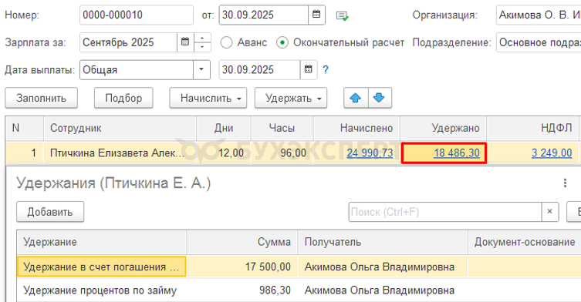The image size is (581, 302).
Task: Click the Часы column header
Action: coord(282,128)
